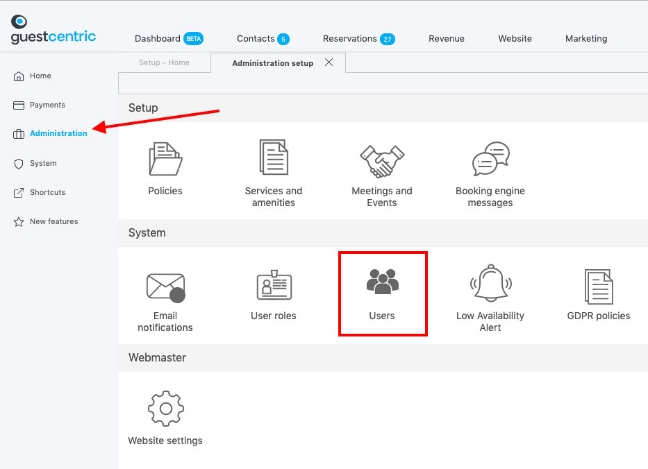Go to Payments in the sidebar
Screen dimensions: 648x469
coord(47,105)
